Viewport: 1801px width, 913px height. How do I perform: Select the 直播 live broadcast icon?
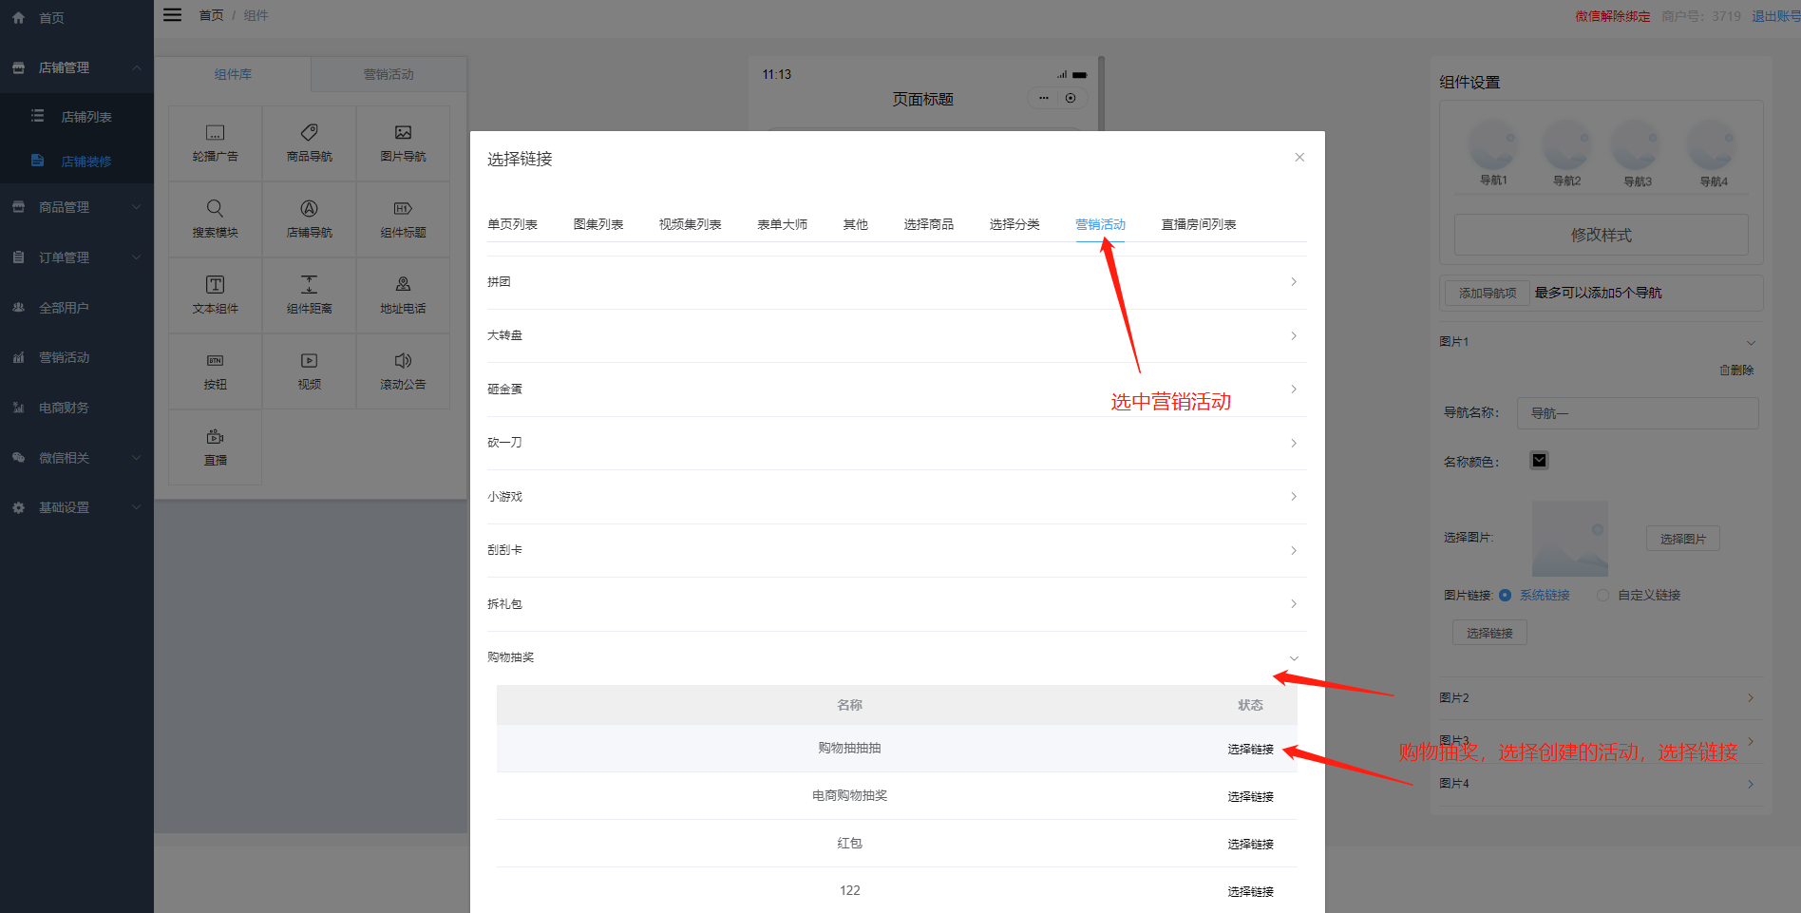(216, 437)
